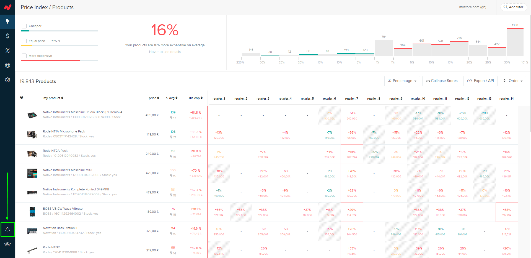531x258 pixels.
Task: Open the percent sign sidebar icon
Action: (x=7, y=50)
